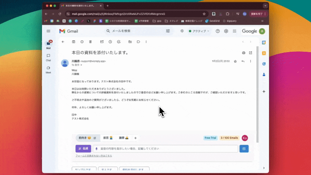
Task: Open the email in a new window
Action: (x=250, y=53)
